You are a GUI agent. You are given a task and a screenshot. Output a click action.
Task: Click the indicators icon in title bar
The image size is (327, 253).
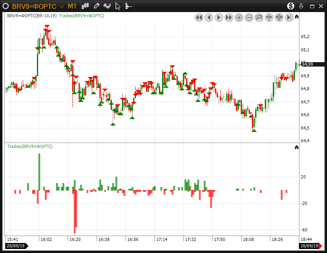(x=107, y=6)
